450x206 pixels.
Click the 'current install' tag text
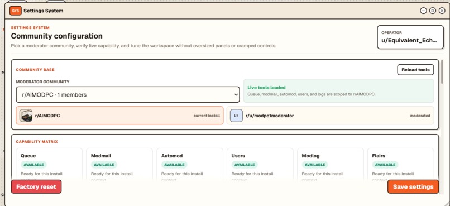pos(207,116)
